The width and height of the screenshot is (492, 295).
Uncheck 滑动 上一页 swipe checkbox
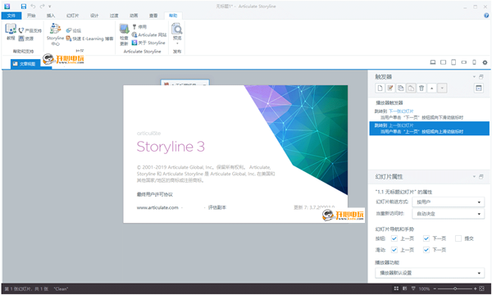[x=394, y=250]
